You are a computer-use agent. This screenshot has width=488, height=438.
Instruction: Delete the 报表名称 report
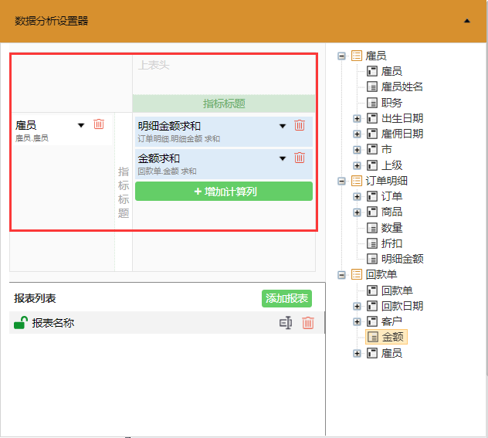(308, 322)
